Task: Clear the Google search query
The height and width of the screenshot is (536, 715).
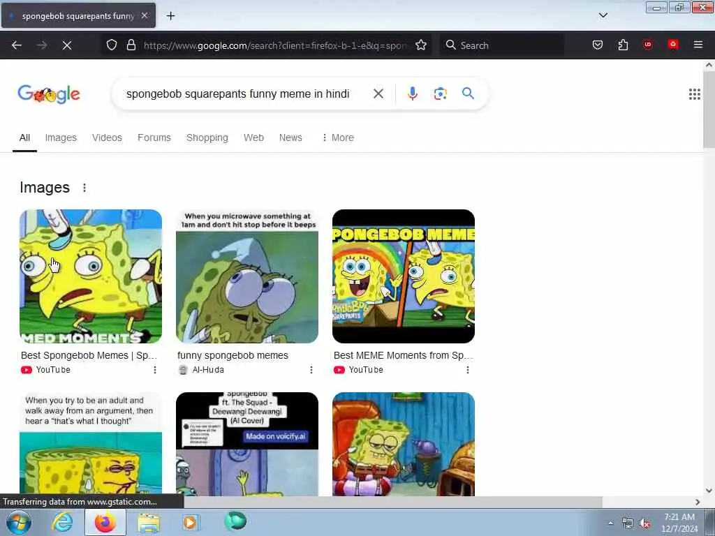Action: (378, 94)
